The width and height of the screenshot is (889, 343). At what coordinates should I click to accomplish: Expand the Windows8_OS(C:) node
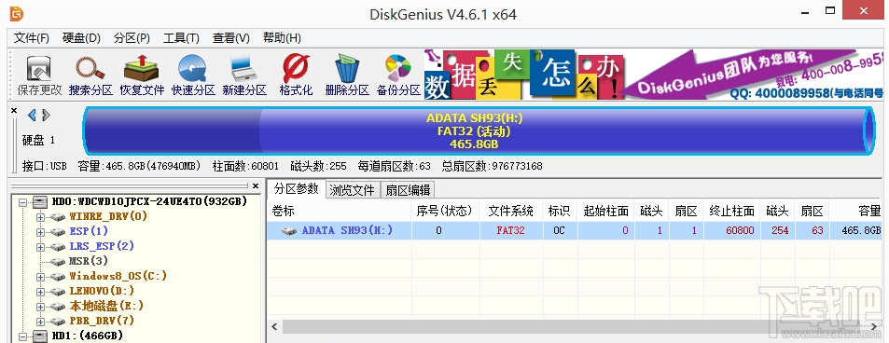40,277
